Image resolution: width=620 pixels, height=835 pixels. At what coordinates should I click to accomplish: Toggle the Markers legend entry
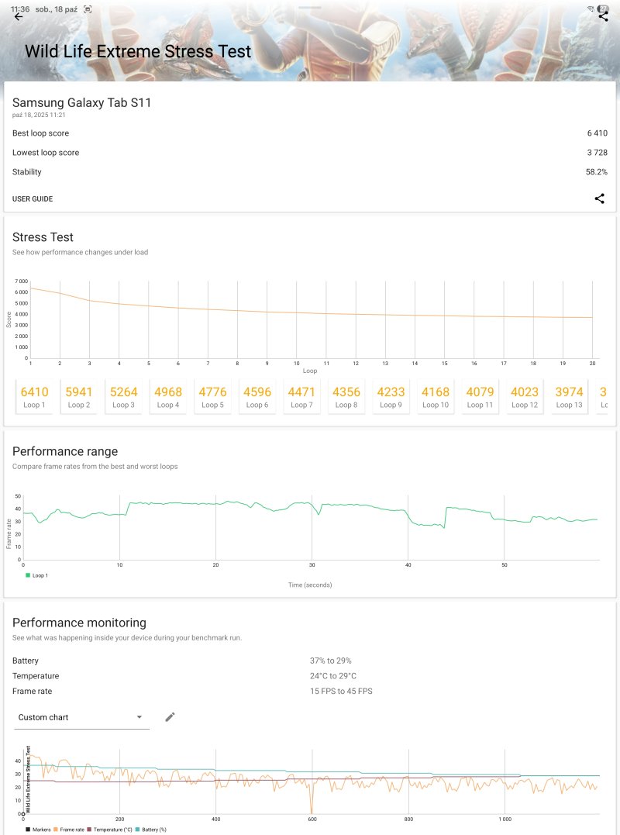tap(39, 830)
